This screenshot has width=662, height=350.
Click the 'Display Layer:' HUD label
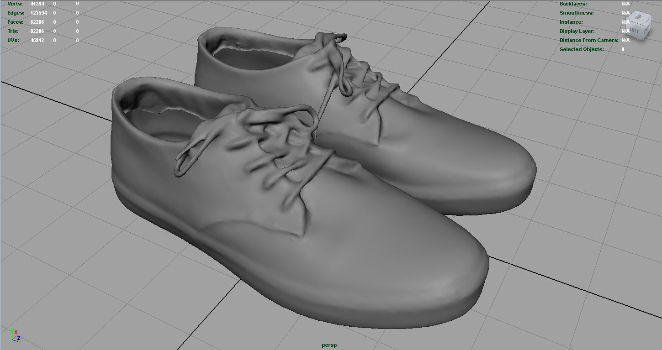click(x=577, y=31)
